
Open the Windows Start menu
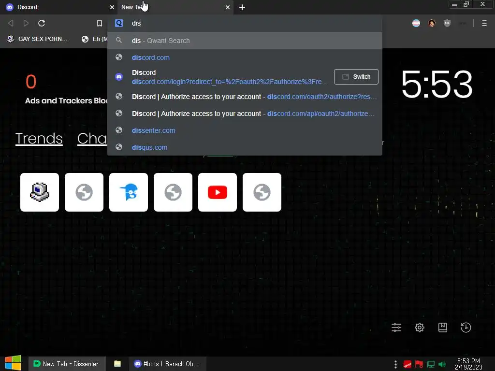click(x=13, y=363)
